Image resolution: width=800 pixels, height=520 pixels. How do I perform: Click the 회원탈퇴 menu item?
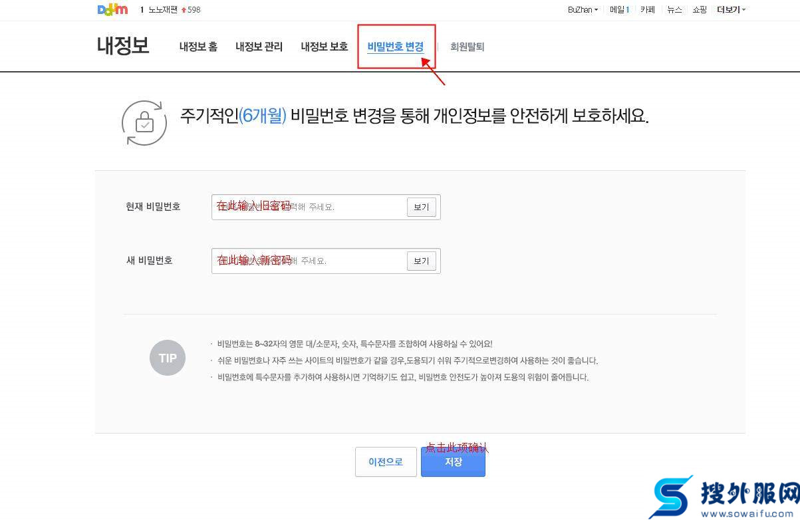[x=467, y=47]
